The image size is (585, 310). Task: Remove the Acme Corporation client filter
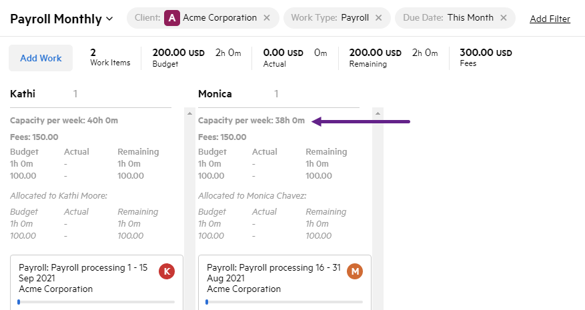click(x=267, y=18)
